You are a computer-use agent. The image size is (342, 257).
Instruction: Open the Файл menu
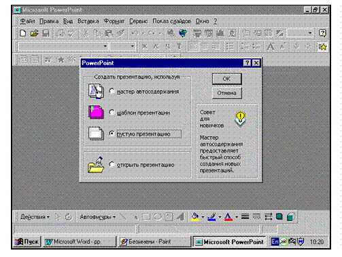[x=27, y=21]
